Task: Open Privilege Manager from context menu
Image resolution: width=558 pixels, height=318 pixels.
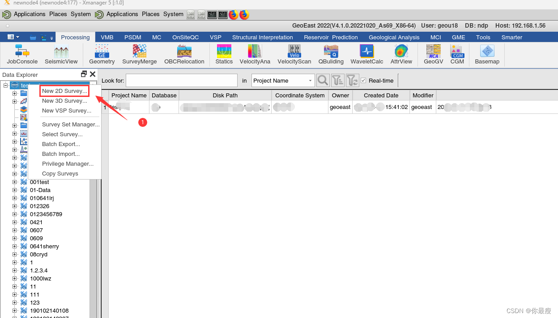Action: click(68, 164)
